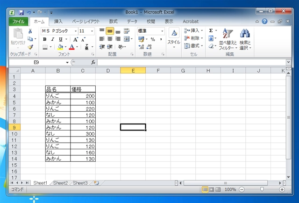This screenshot has height=203, width=299.
Task: Decrease font size with the small A icon
Action: point(83,40)
